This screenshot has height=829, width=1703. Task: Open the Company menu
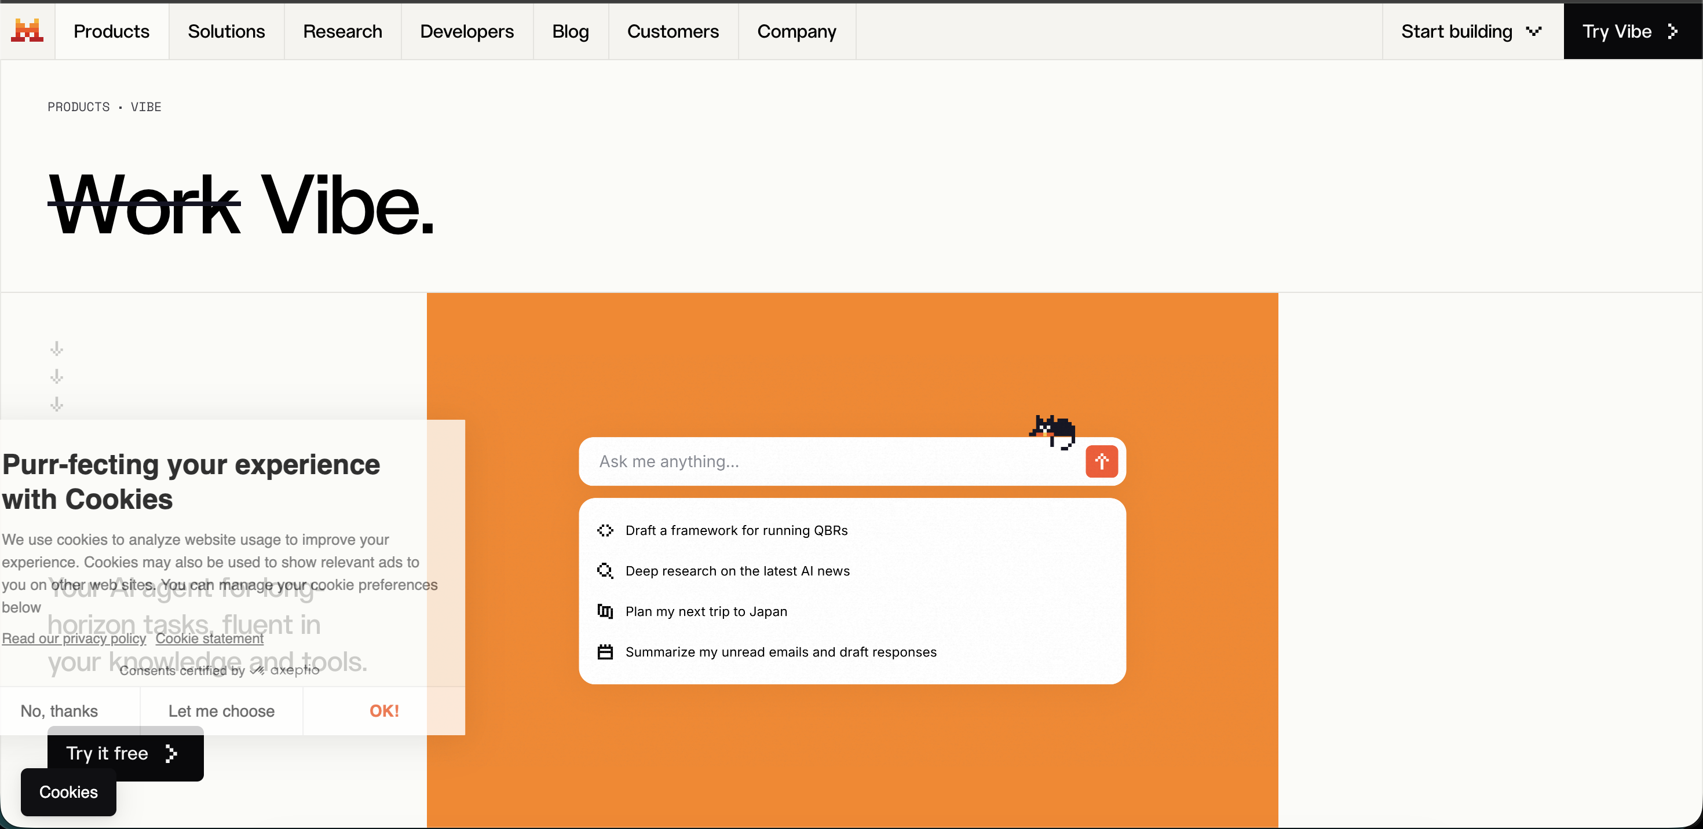796,31
